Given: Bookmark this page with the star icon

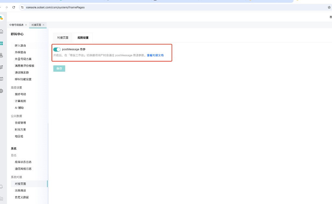Looking at the screenshot, I should pyautogui.click(x=329, y=7).
